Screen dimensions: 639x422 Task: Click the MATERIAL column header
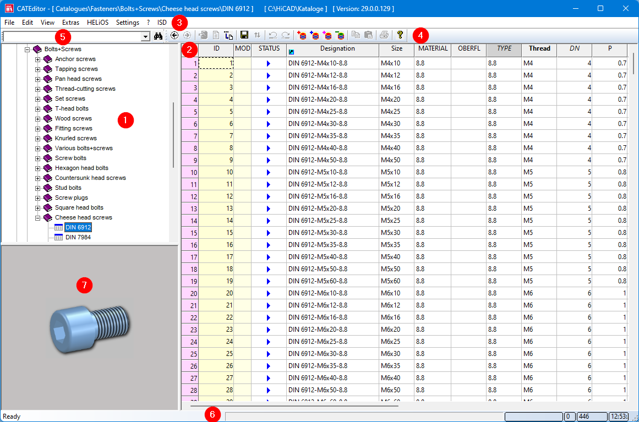pyautogui.click(x=433, y=50)
